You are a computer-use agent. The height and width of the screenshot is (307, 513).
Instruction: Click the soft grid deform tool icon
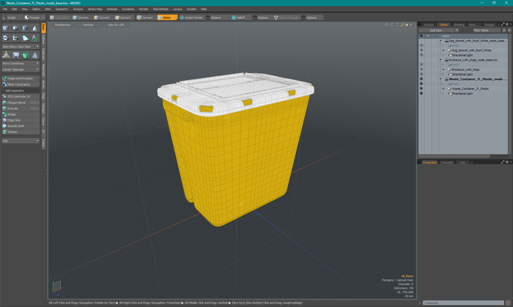16,55
